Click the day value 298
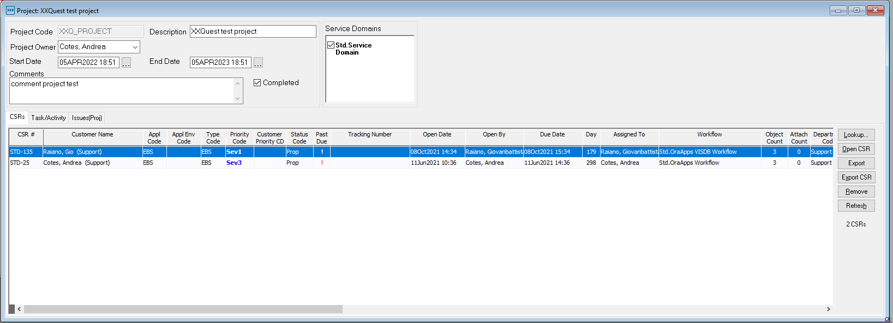Image resolution: width=893 pixels, height=323 pixels. click(591, 163)
